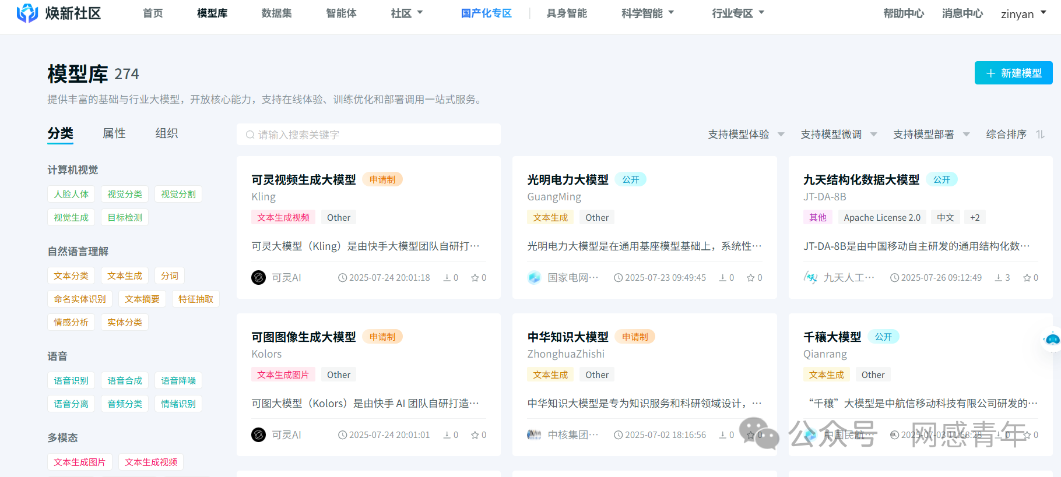Click the 综合排序 sort label

click(x=1006, y=135)
